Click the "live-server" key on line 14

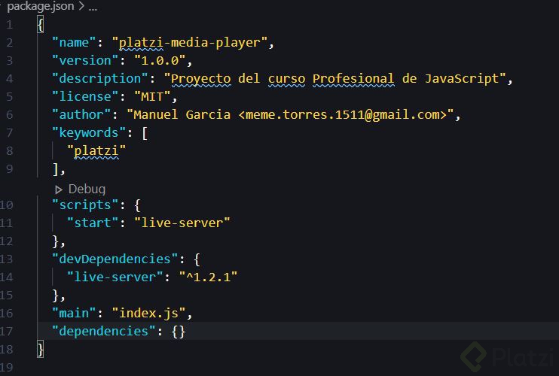(115, 277)
